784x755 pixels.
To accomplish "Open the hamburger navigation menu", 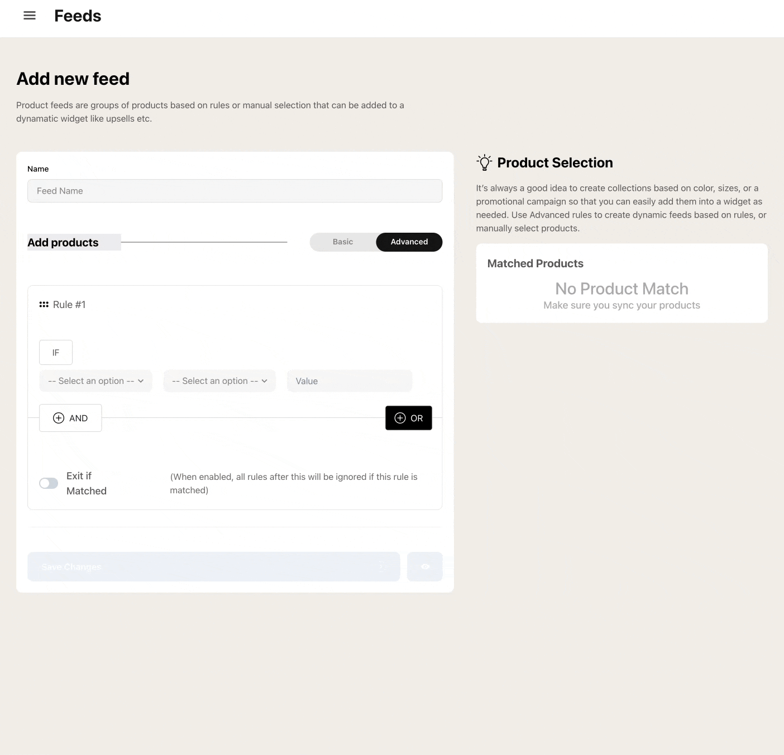I will coord(30,16).
